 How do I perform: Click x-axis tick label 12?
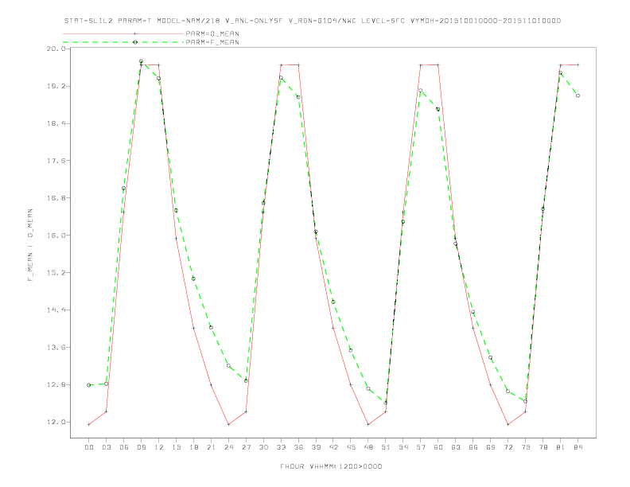159,447
